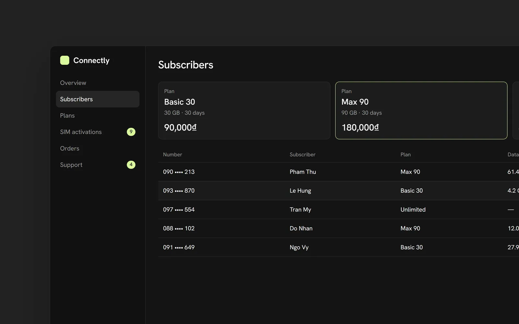Select the Basic 30 plan card
The width and height of the screenshot is (519, 324).
click(244, 110)
